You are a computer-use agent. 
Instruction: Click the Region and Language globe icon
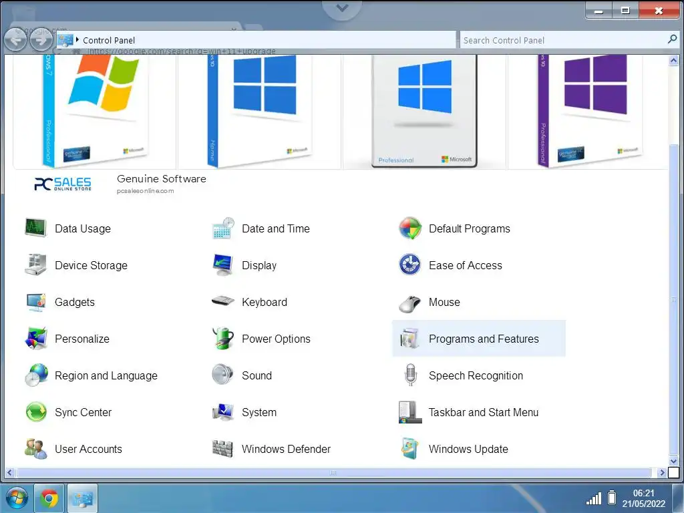click(36, 375)
